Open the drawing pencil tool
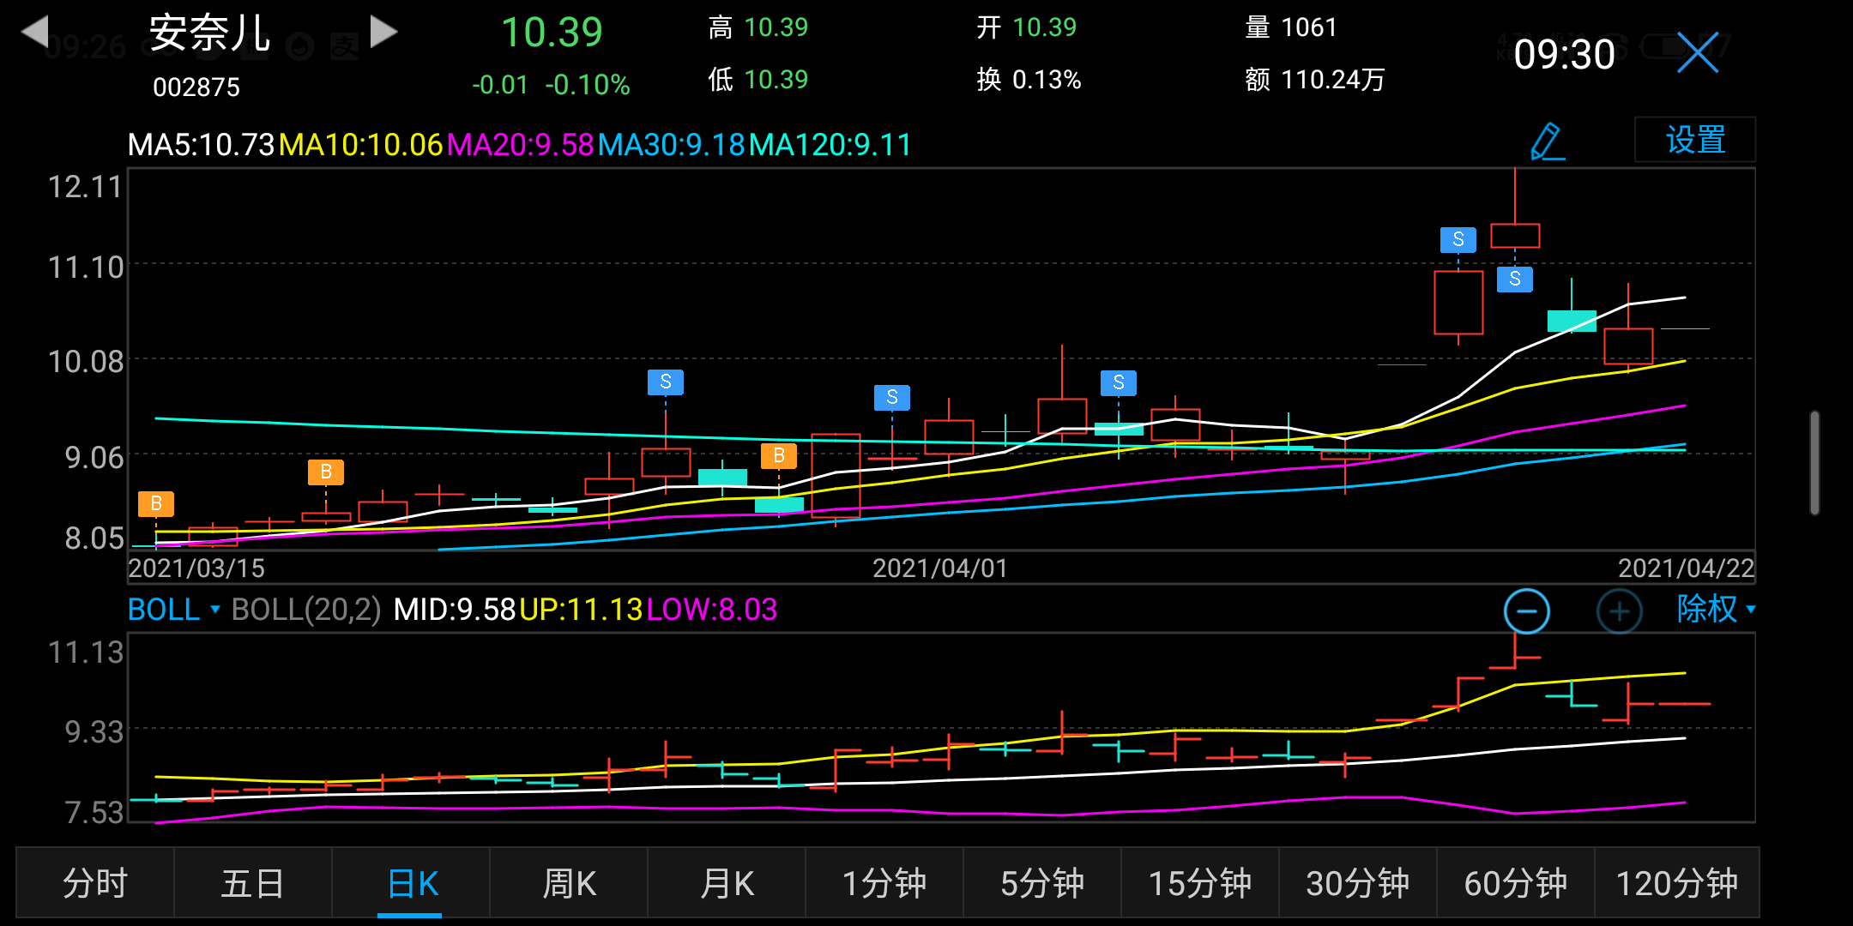The image size is (1853, 926). (x=1547, y=141)
